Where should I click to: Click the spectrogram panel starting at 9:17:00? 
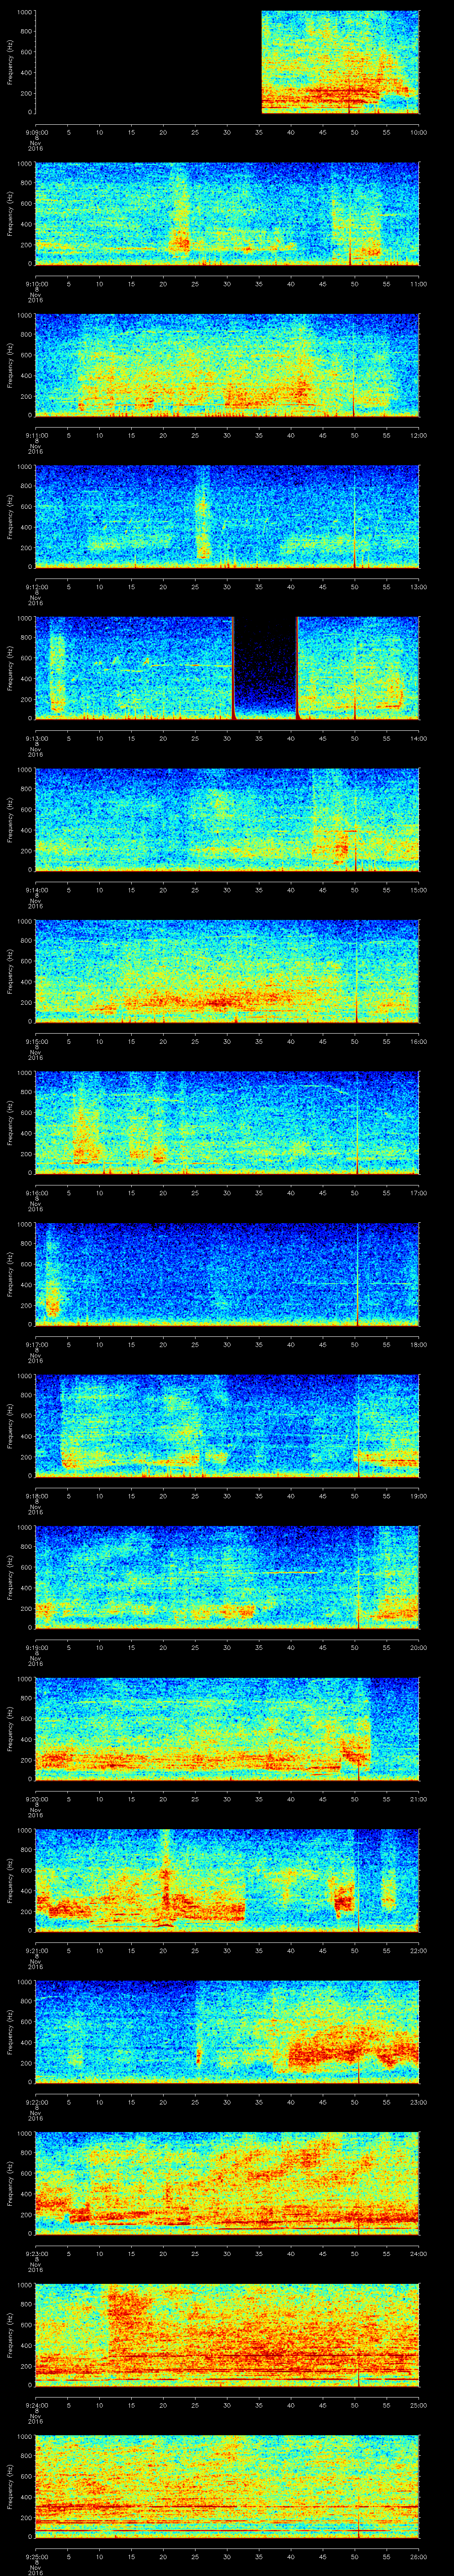click(x=227, y=1274)
